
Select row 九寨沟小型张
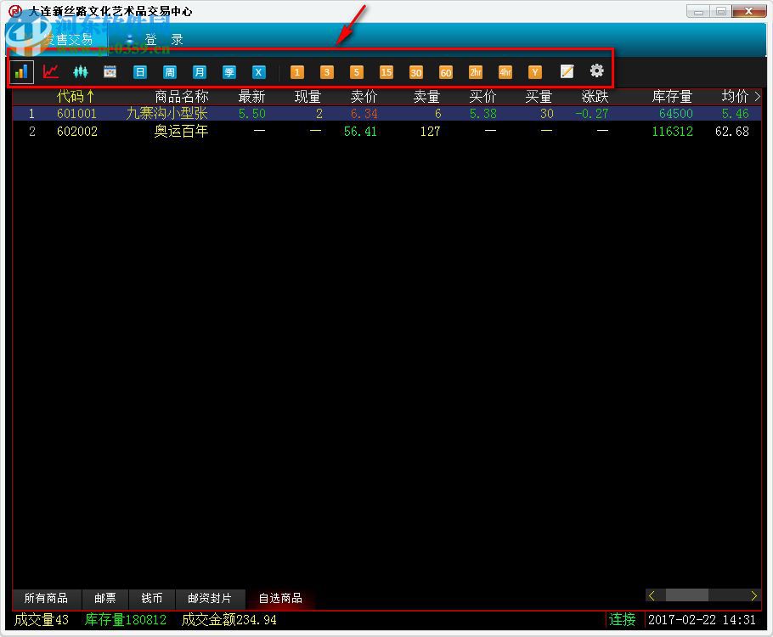386,114
